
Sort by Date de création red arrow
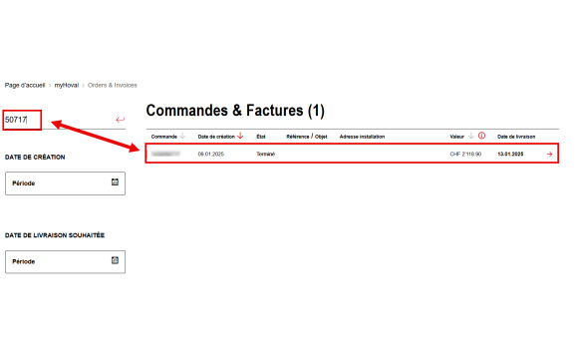coord(240,136)
